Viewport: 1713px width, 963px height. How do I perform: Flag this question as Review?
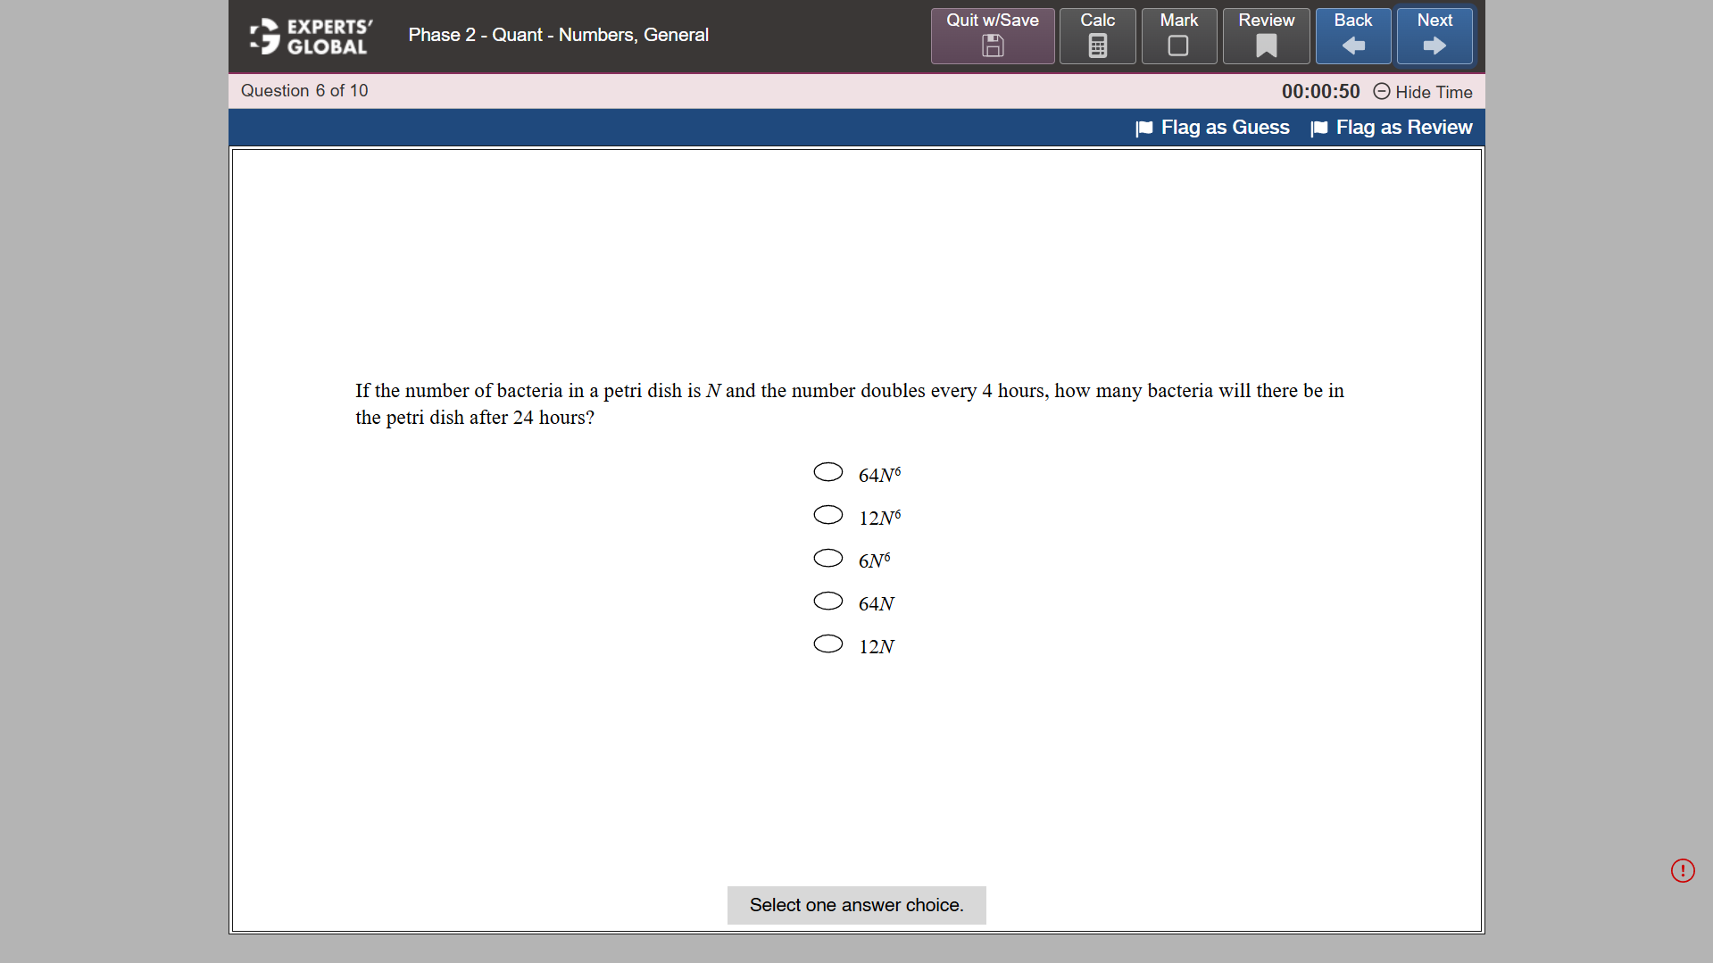(x=1403, y=128)
